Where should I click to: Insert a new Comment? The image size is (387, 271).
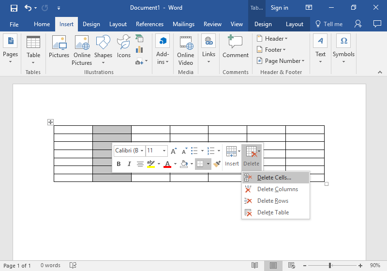pyautogui.click(x=236, y=47)
